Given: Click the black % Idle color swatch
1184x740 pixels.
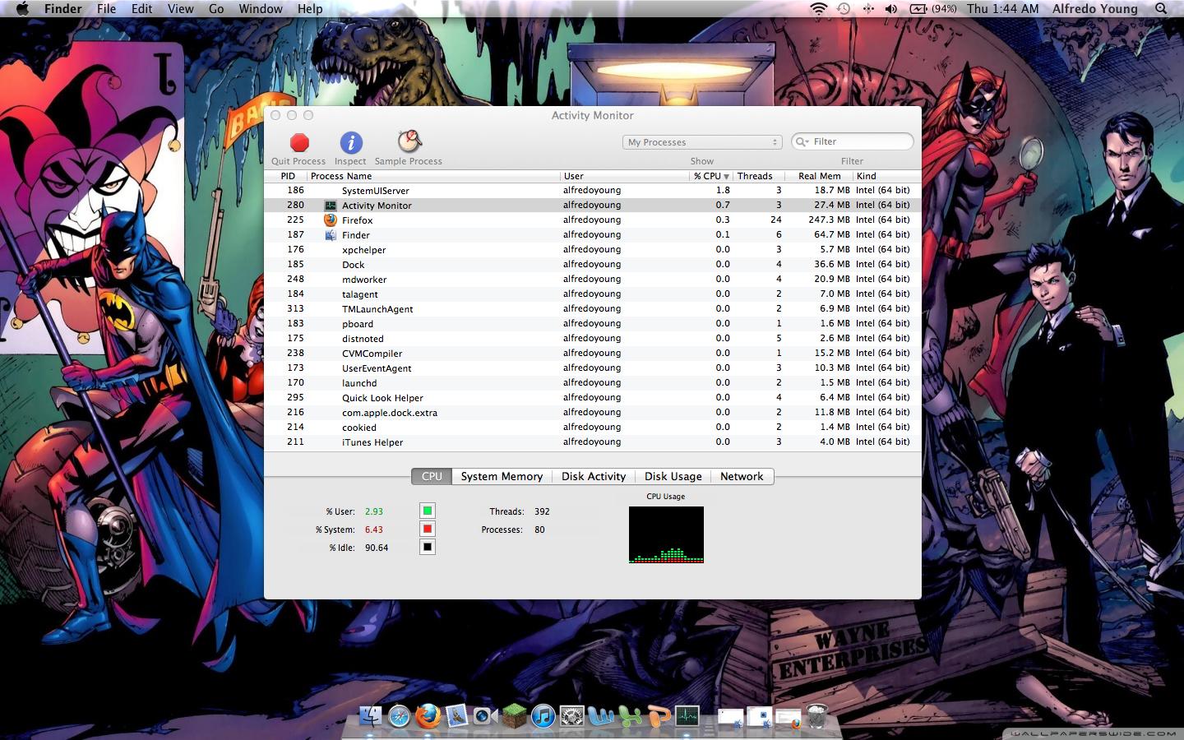Looking at the screenshot, I should click(x=428, y=547).
